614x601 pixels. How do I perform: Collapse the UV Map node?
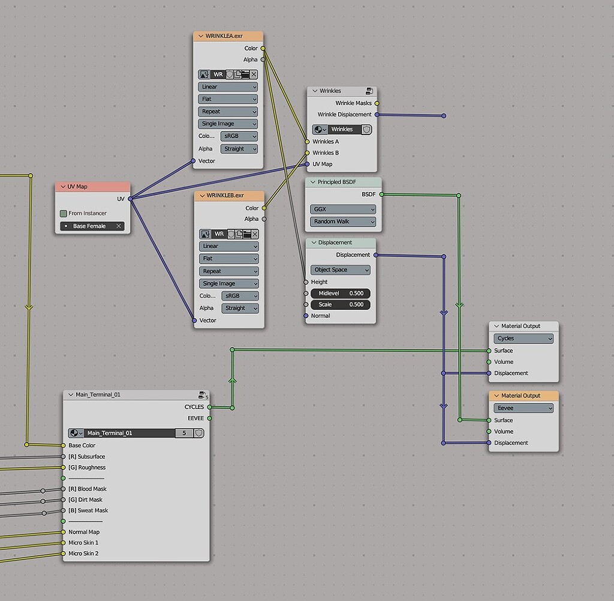[x=63, y=187]
